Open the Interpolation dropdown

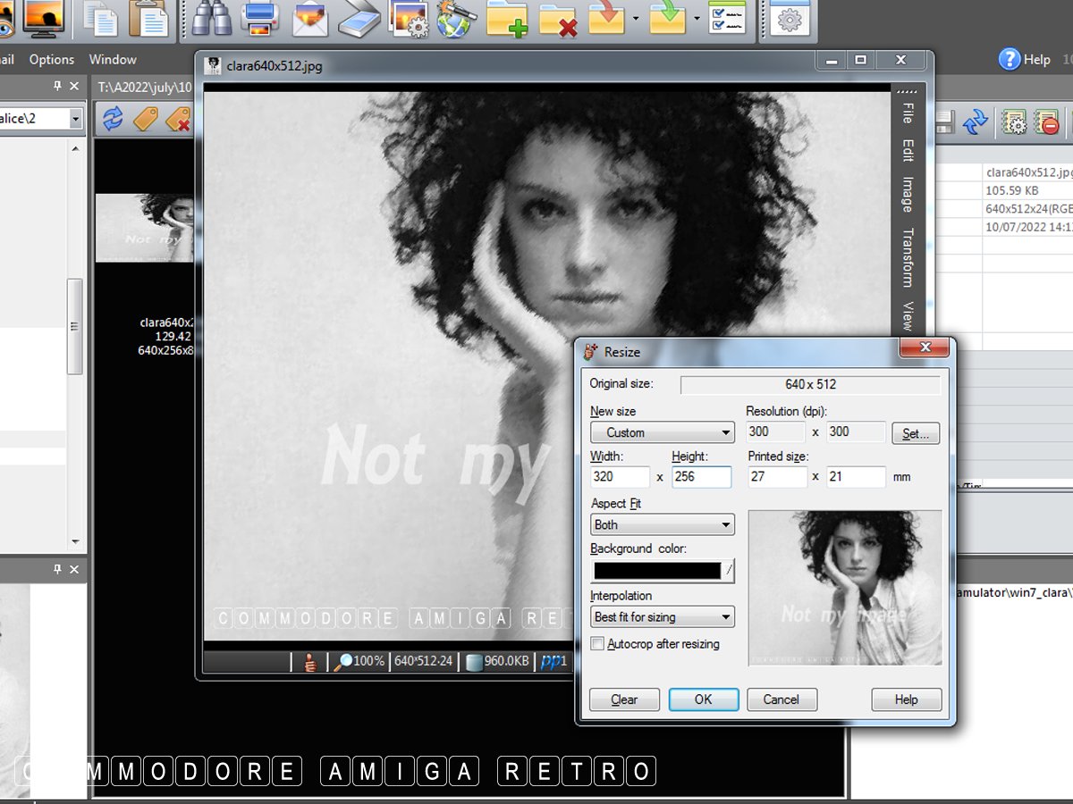click(x=662, y=616)
